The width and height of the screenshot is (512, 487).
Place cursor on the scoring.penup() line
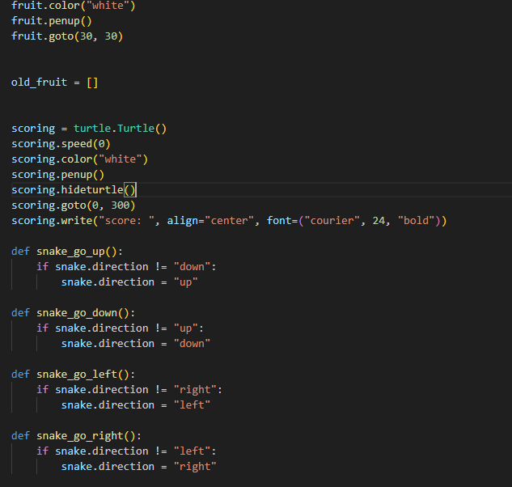pyautogui.click(x=57, y=175)
